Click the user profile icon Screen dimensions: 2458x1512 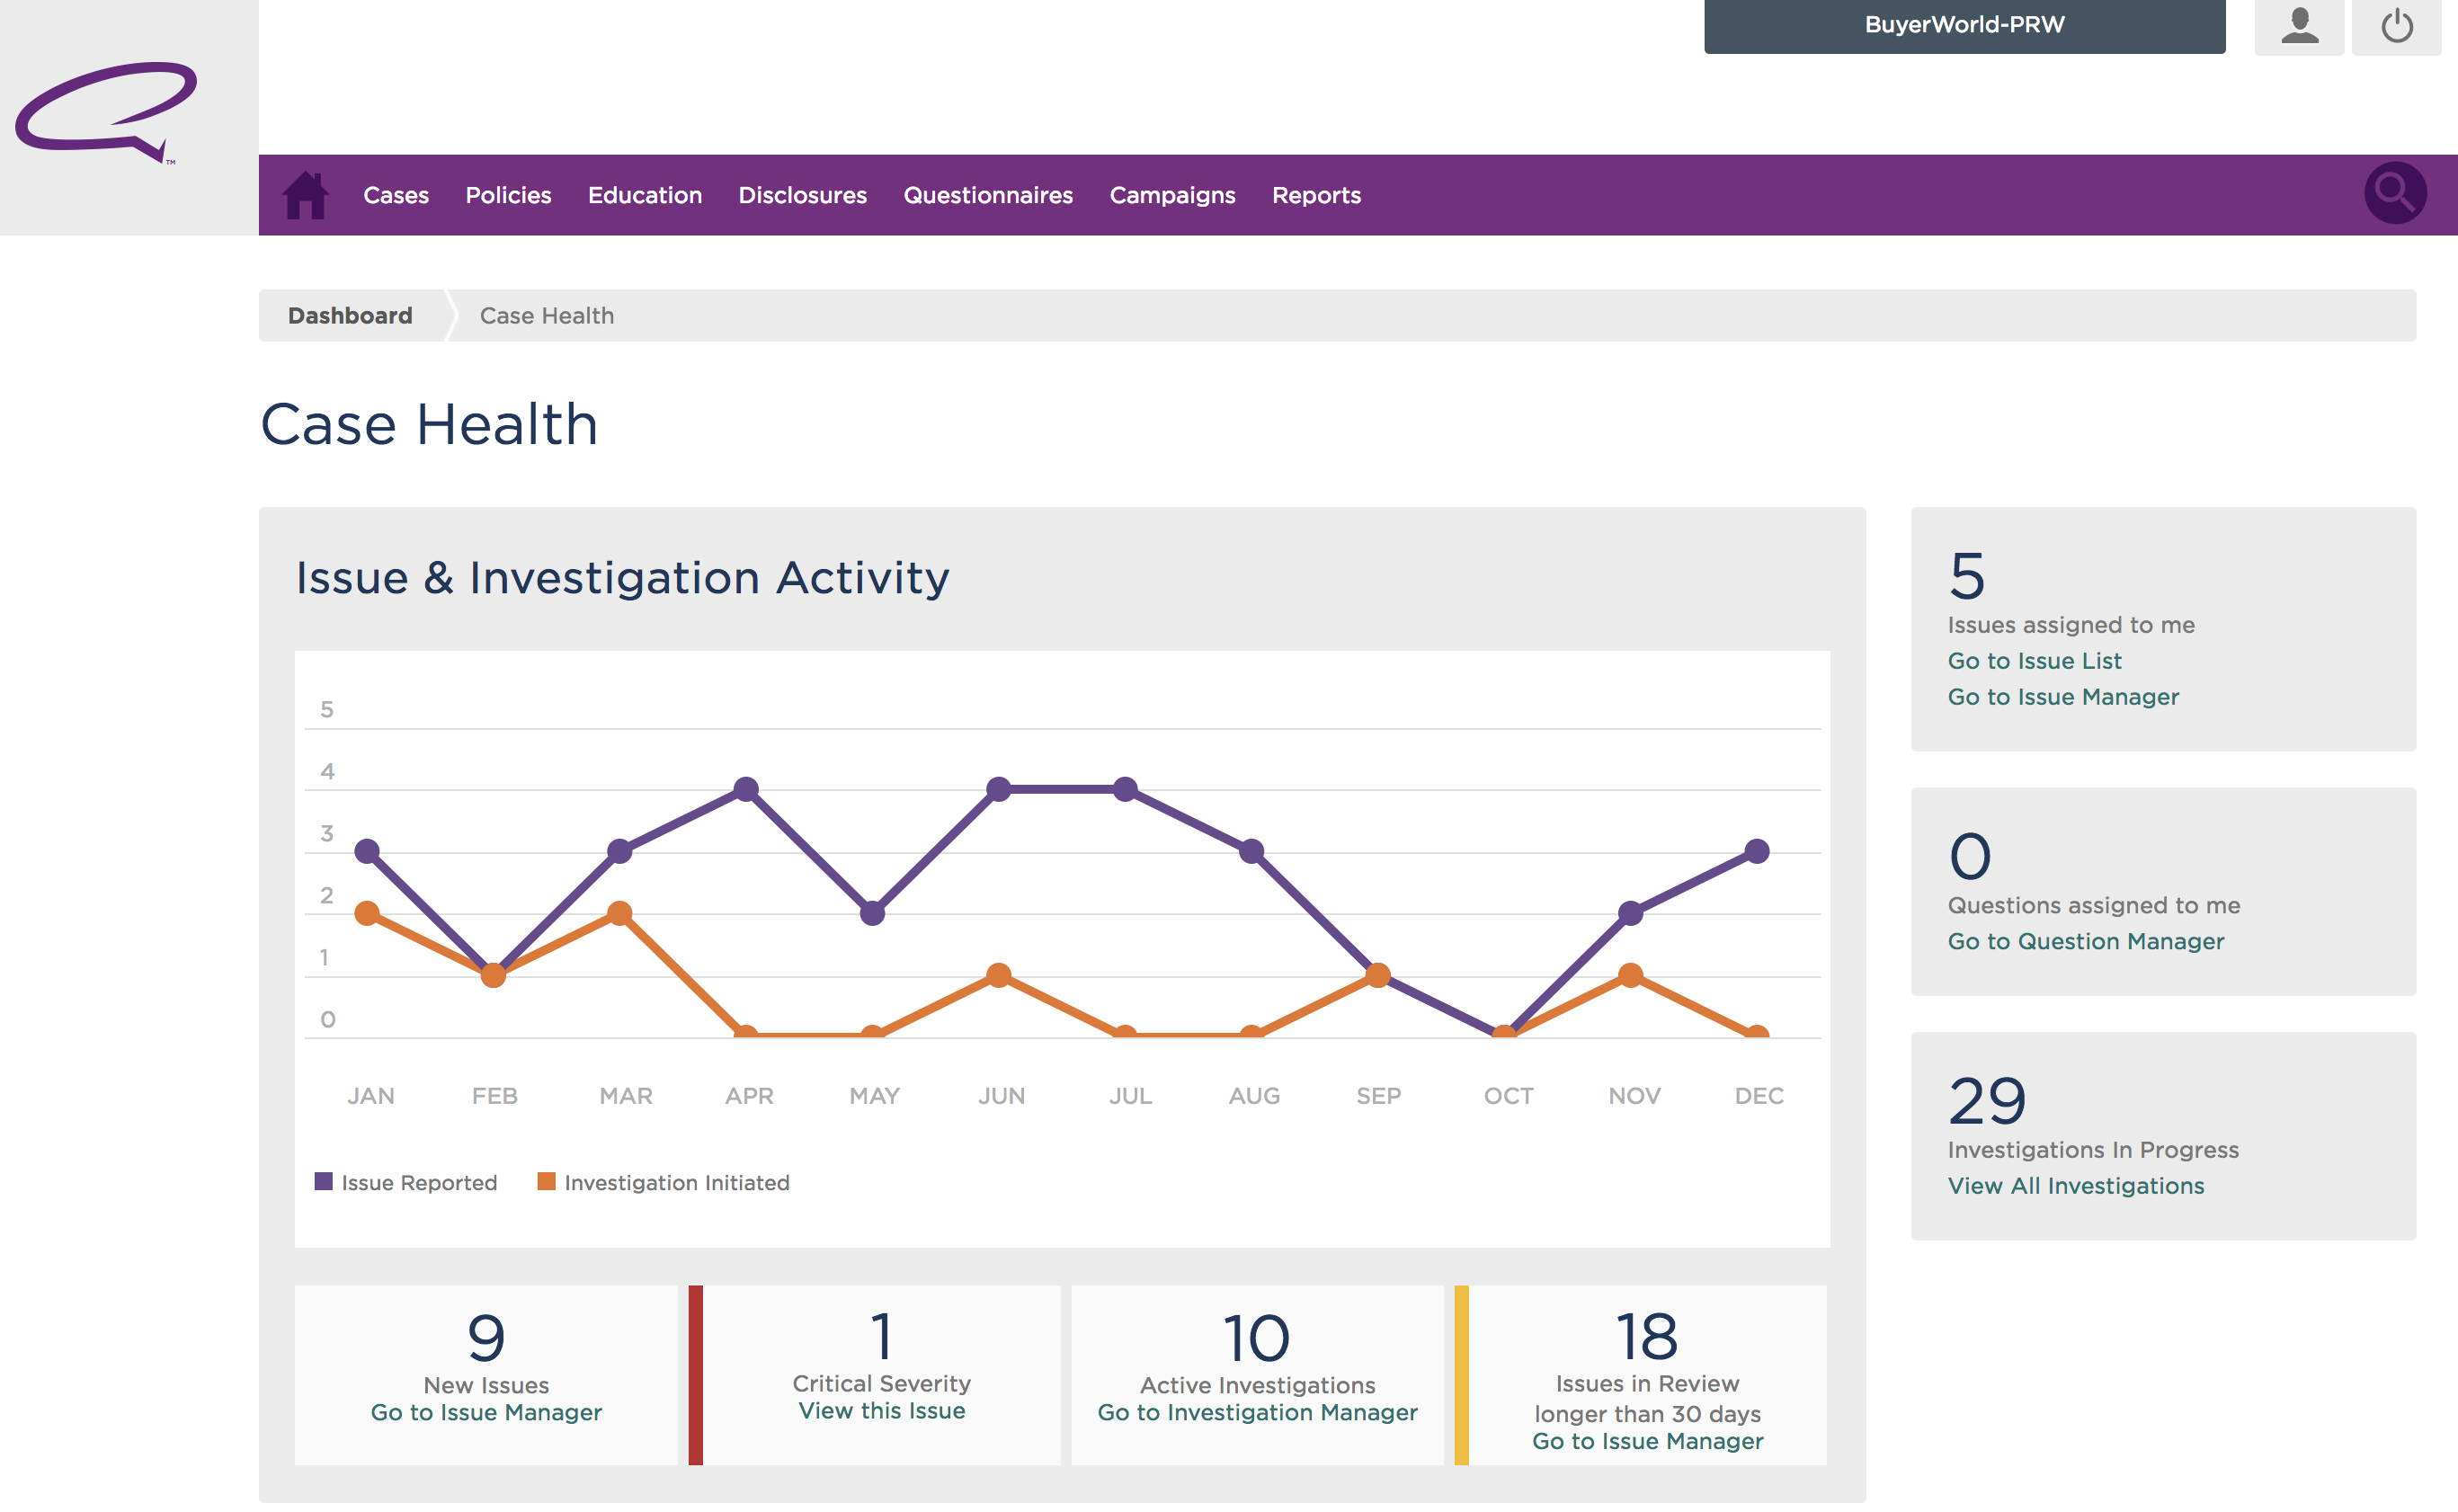tap(2299, 26)
